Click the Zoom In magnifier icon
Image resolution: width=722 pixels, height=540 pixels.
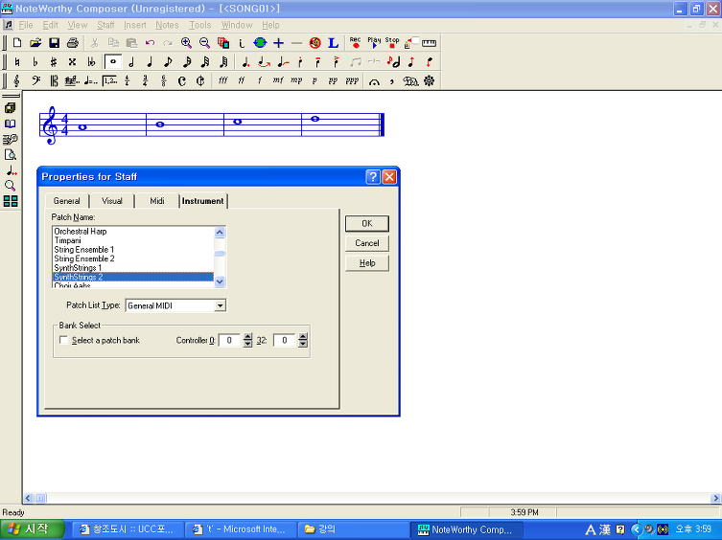[186, 43]
